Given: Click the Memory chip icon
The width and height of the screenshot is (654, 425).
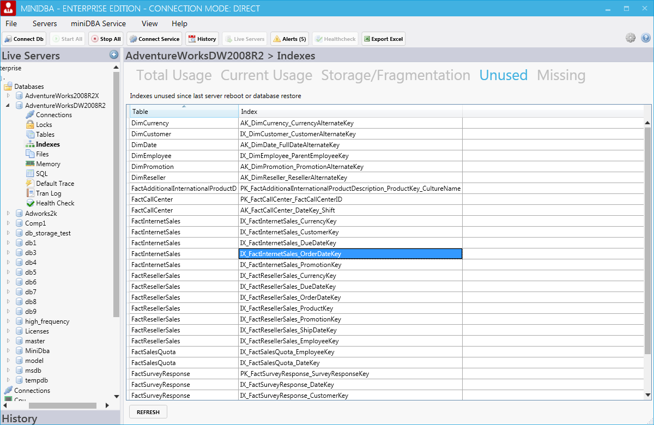Looking at the screenshot, I should pyautogui.click(x=31, y=163).
